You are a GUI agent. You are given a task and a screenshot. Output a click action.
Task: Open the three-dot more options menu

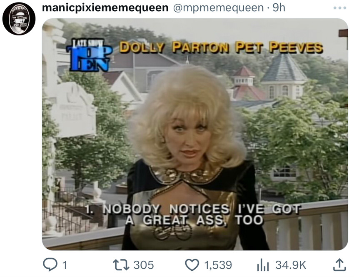coord(340,7)
